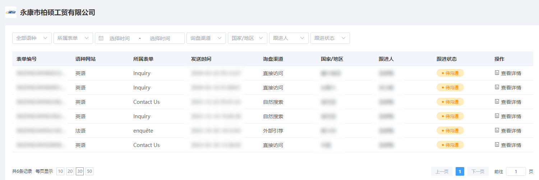This screenshot has width=539, height=180.
Task: Click the 前往 page number input
Action: point(516,171)
